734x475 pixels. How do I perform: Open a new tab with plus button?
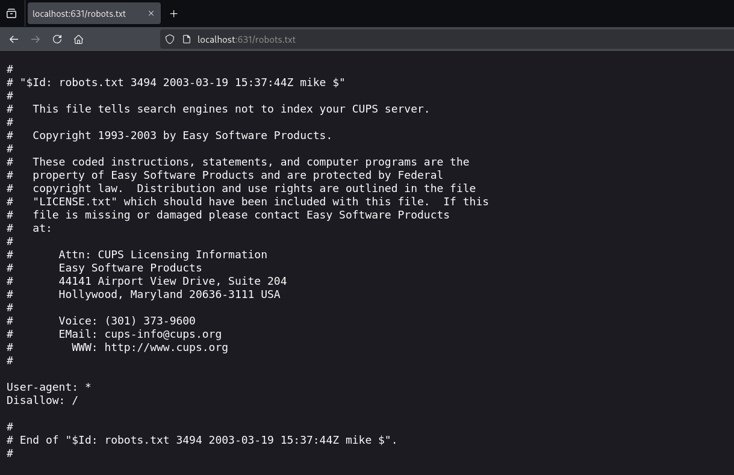click(x=173, y=13)
